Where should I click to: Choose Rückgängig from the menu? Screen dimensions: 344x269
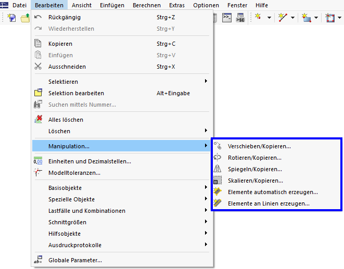pos(121,17)
